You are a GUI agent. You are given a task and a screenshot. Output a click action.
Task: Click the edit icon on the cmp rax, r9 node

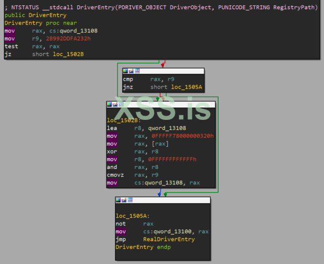pyautogui.click(x=131, y=71)
